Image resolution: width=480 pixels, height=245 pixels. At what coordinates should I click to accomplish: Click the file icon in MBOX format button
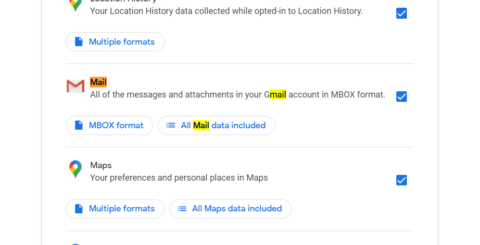[x=79, y=125]
